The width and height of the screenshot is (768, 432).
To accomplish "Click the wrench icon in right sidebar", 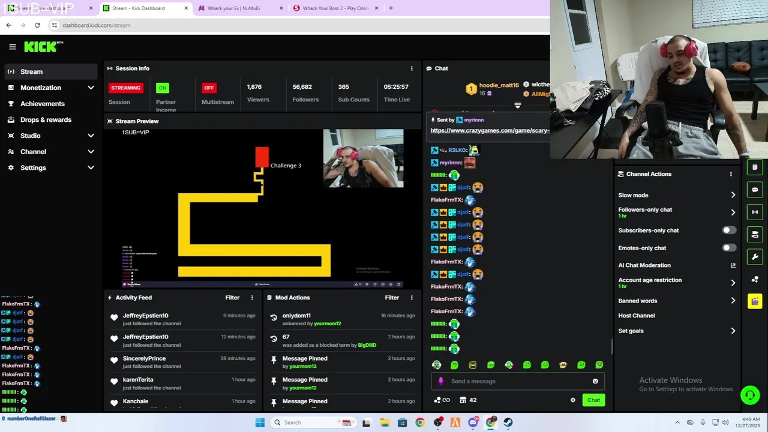I will [755, 257].
